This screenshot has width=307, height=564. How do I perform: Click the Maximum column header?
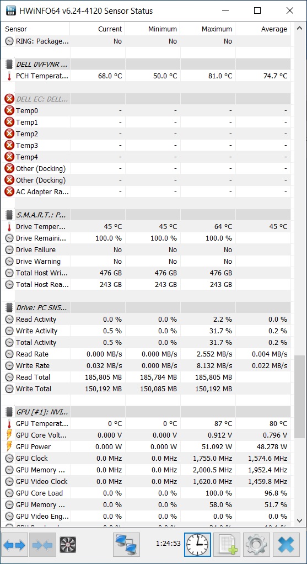(x=208, y=29)
